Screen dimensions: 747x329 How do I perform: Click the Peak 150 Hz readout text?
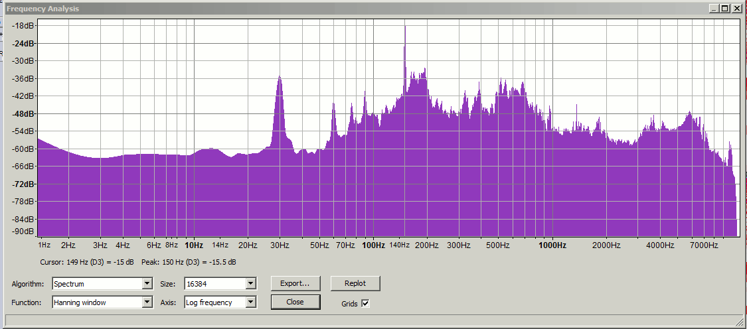[189, 263]
